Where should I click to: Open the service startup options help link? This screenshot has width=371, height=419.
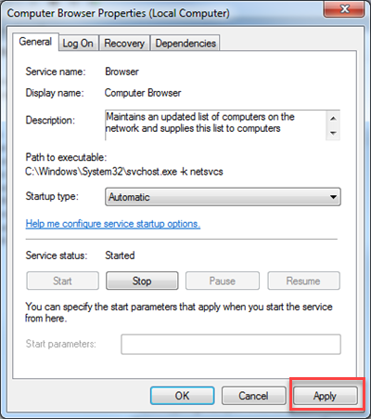tap(113, 224)
